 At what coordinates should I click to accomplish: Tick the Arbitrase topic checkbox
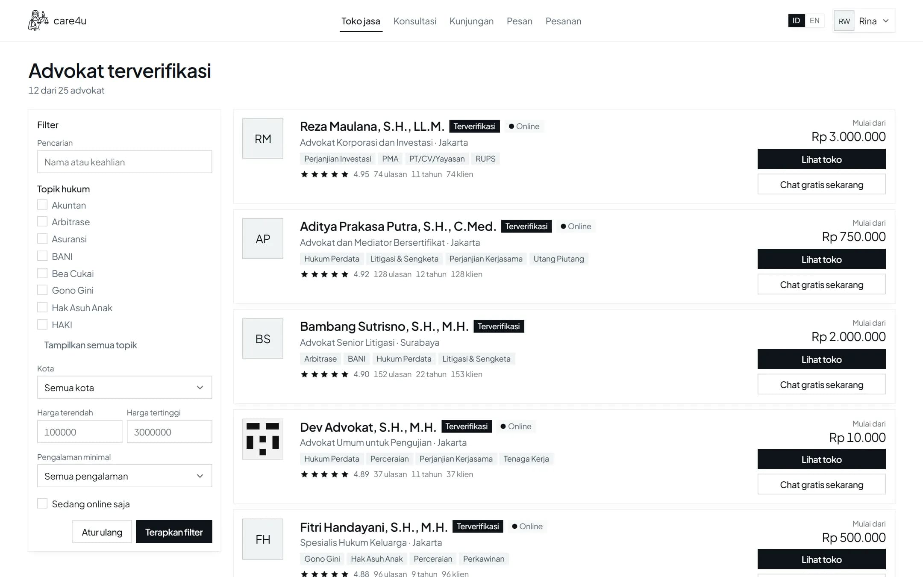tap(42, 221)
